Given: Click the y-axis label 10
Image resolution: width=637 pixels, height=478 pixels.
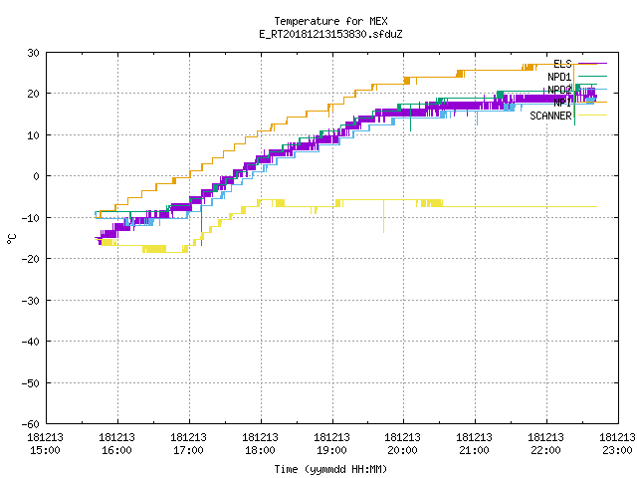Looking at the screenshot, I should 33,135.
